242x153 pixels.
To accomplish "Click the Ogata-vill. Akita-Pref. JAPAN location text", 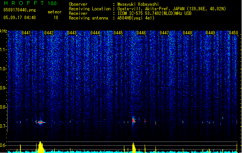I will (x=172, y=9).
